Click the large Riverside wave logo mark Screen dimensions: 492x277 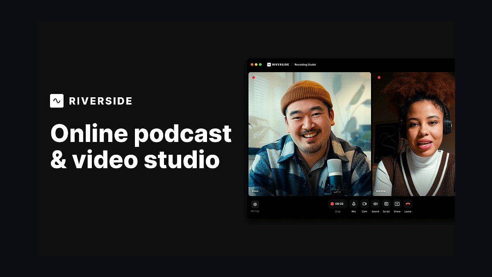57,101
